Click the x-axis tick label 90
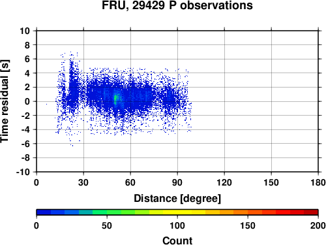 coord(177,182)
